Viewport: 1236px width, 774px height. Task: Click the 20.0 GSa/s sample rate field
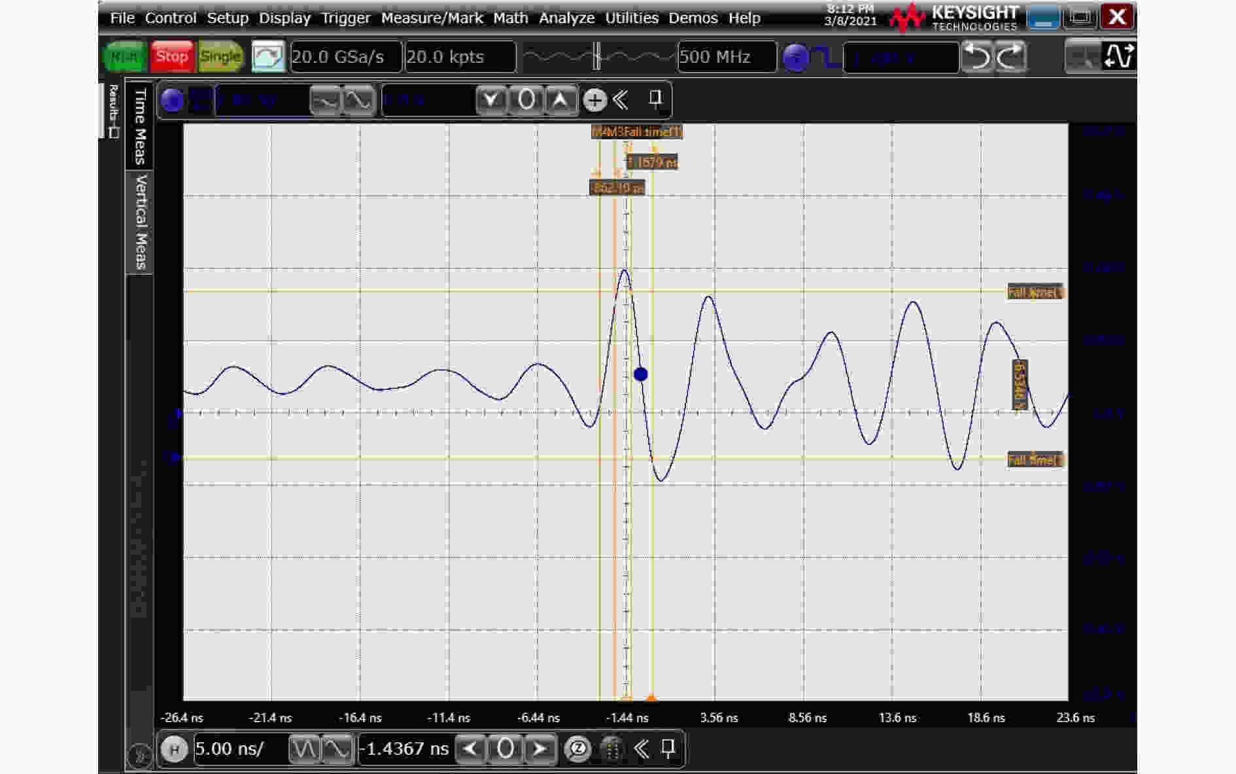tap(345, 57)
